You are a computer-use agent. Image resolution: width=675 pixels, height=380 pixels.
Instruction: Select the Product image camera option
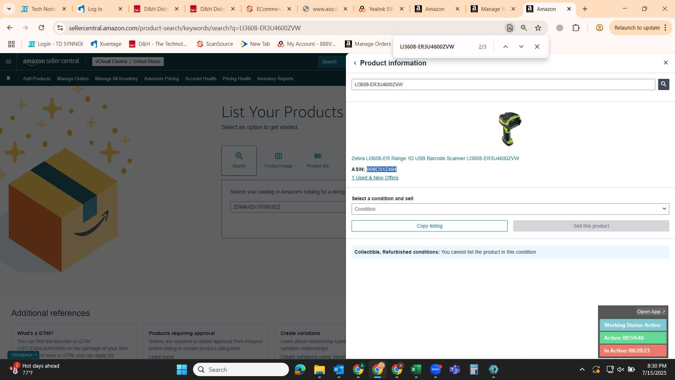pyautogui.click(x=278, y=160)
